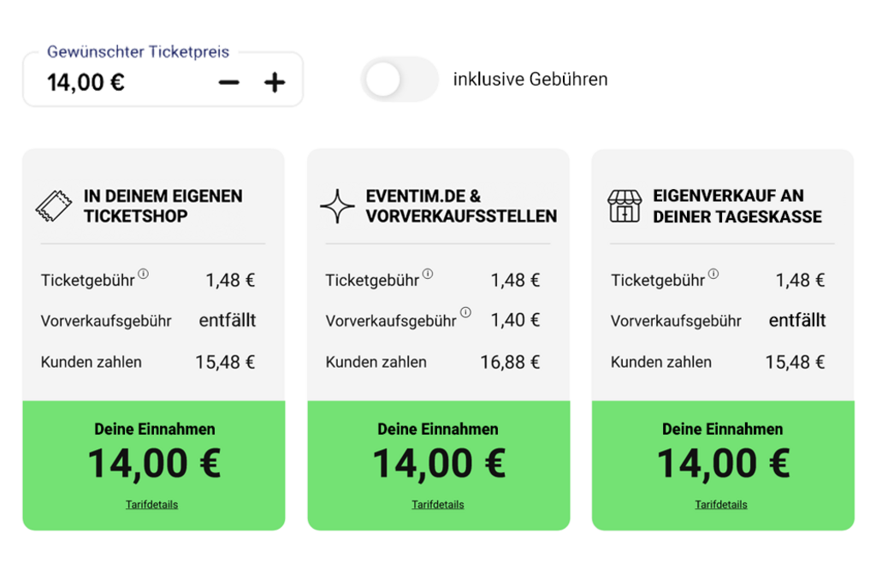Click the 16,88 € Kunden zahlen amount
This screenshot has height=563, width=876.
511,362
